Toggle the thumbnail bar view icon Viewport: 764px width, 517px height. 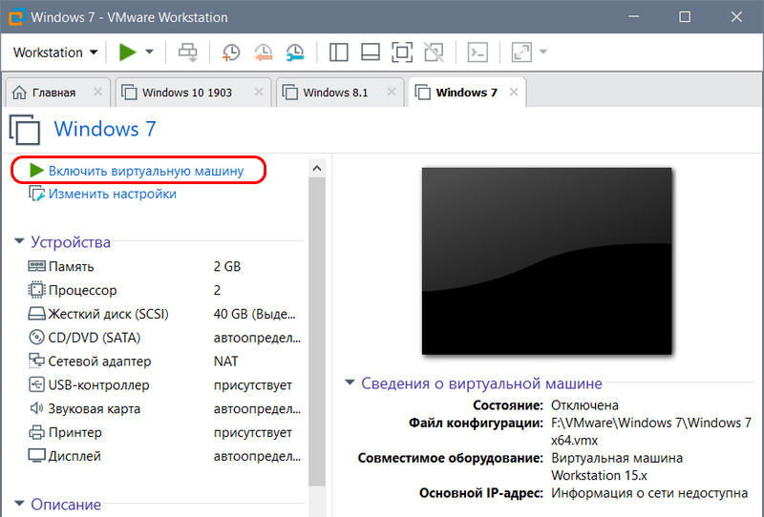tap(371, 52)
